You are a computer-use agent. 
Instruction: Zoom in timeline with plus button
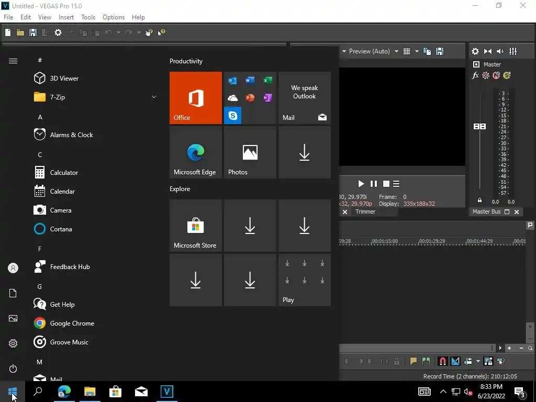509,348
